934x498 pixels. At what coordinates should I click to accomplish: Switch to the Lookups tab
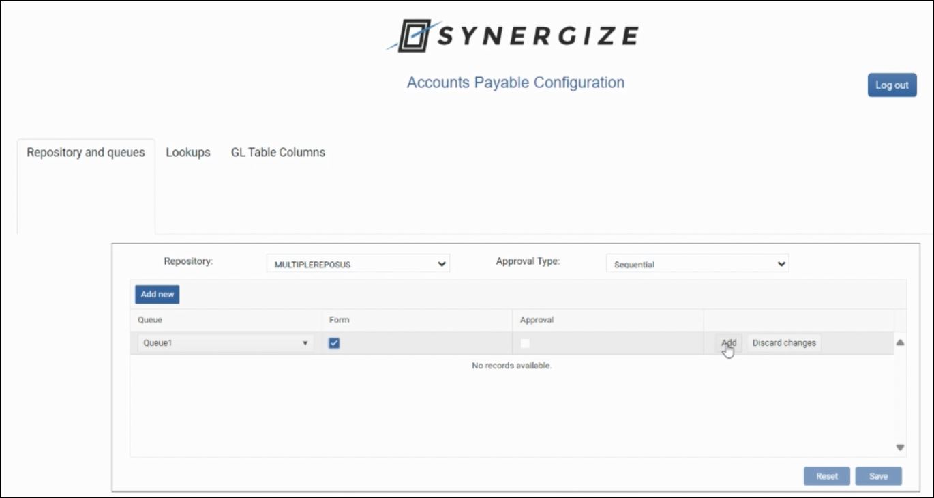[188, 153]
